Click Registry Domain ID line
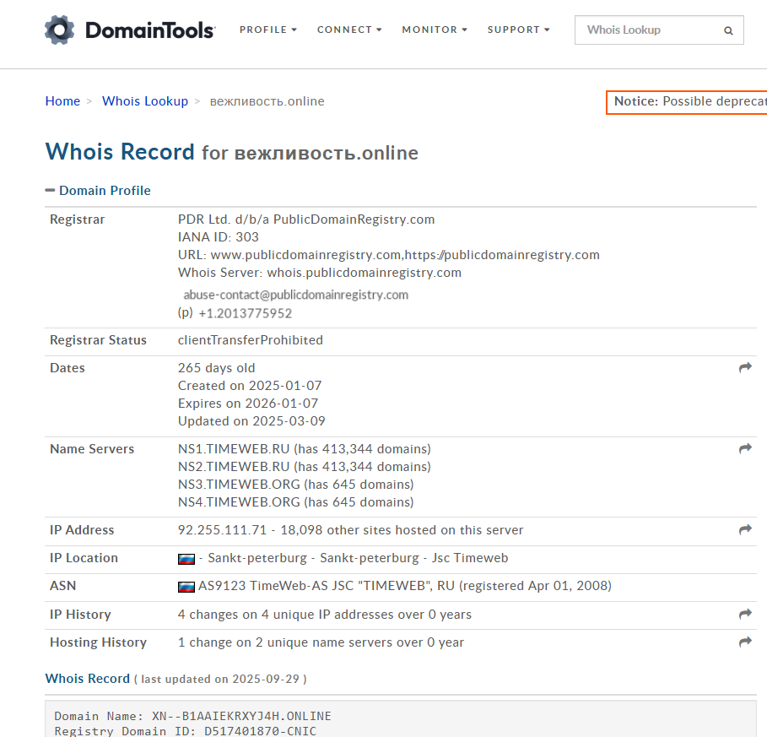 [x=186, y=730]
